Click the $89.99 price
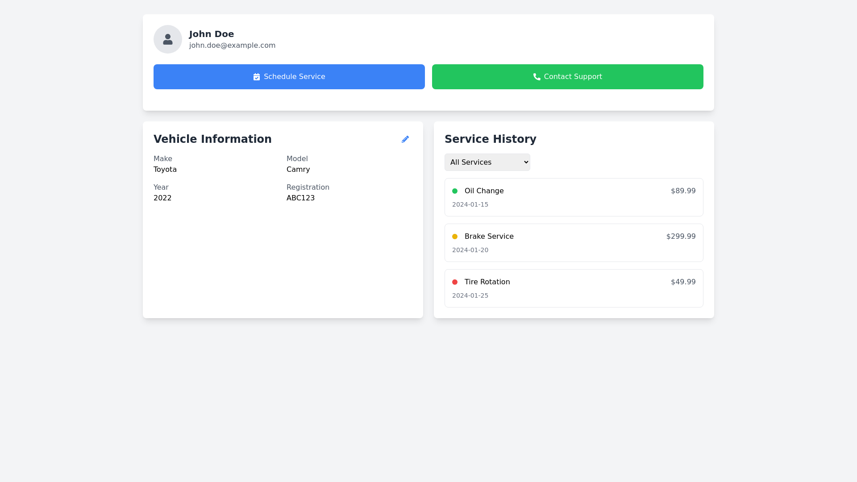 click(x=683, y=191)
